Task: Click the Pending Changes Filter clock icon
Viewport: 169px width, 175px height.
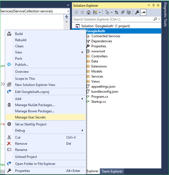Action: (x=107, y=12)
